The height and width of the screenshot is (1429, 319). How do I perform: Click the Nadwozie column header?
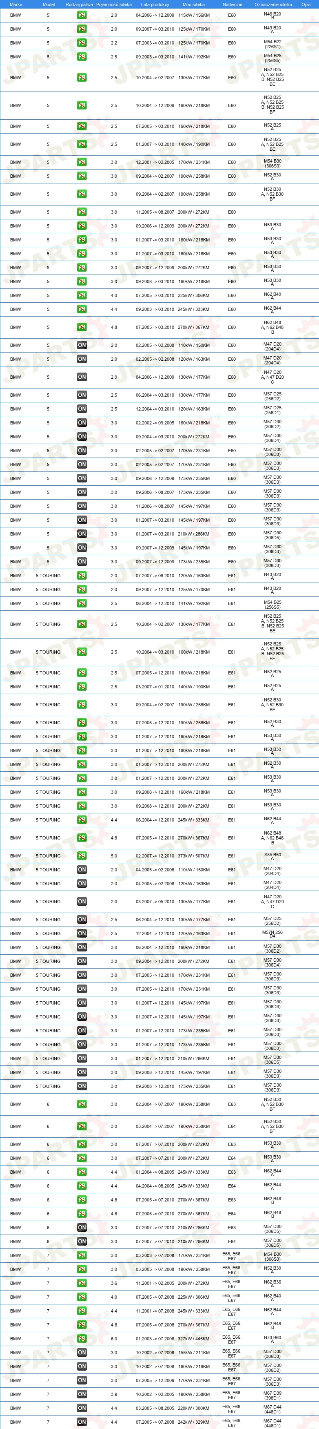(233, 4)
